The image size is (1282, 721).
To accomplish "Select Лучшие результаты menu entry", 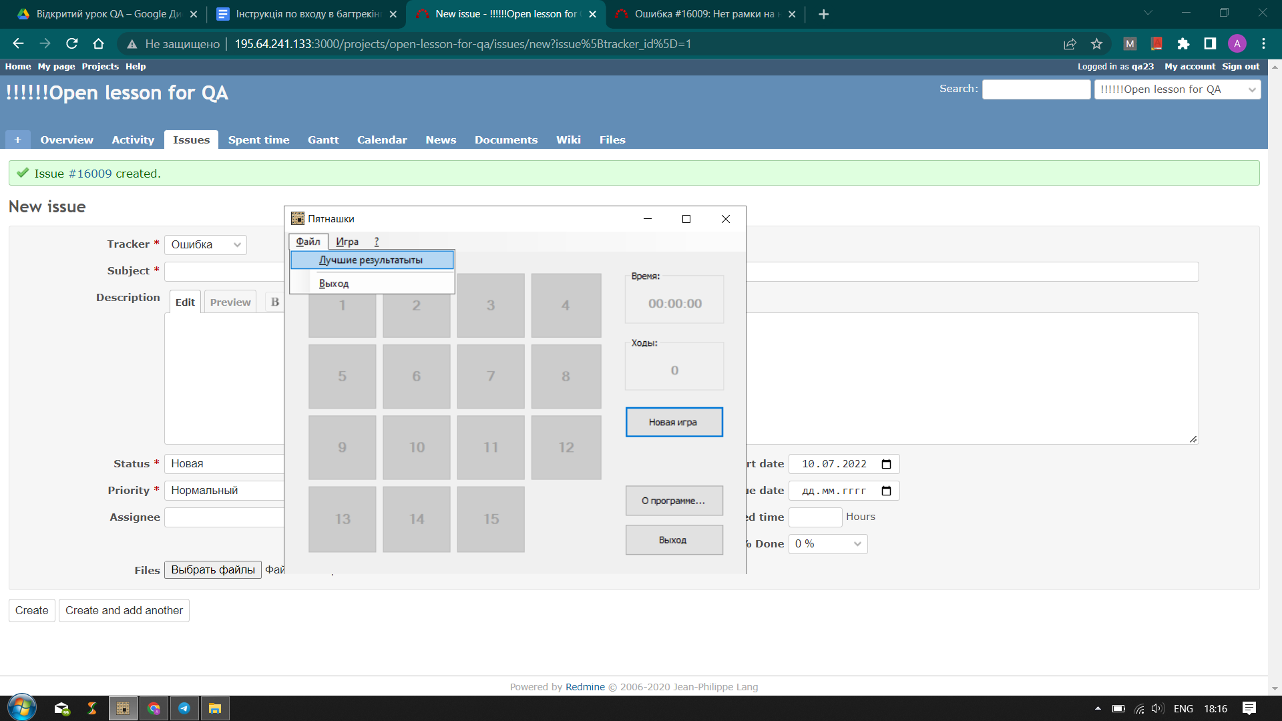I will (x=371, y=260).
